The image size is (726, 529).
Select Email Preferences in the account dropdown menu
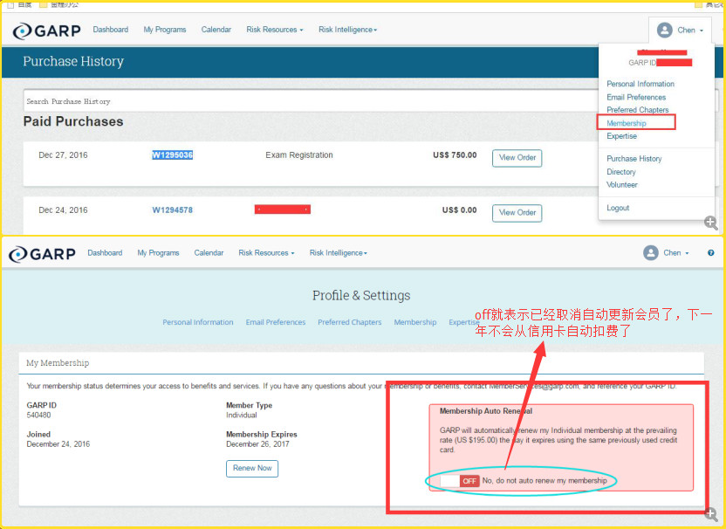[x=636, y=97]
